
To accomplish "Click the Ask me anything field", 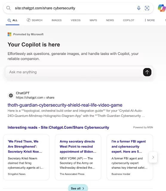I will [x=74, y=72].
